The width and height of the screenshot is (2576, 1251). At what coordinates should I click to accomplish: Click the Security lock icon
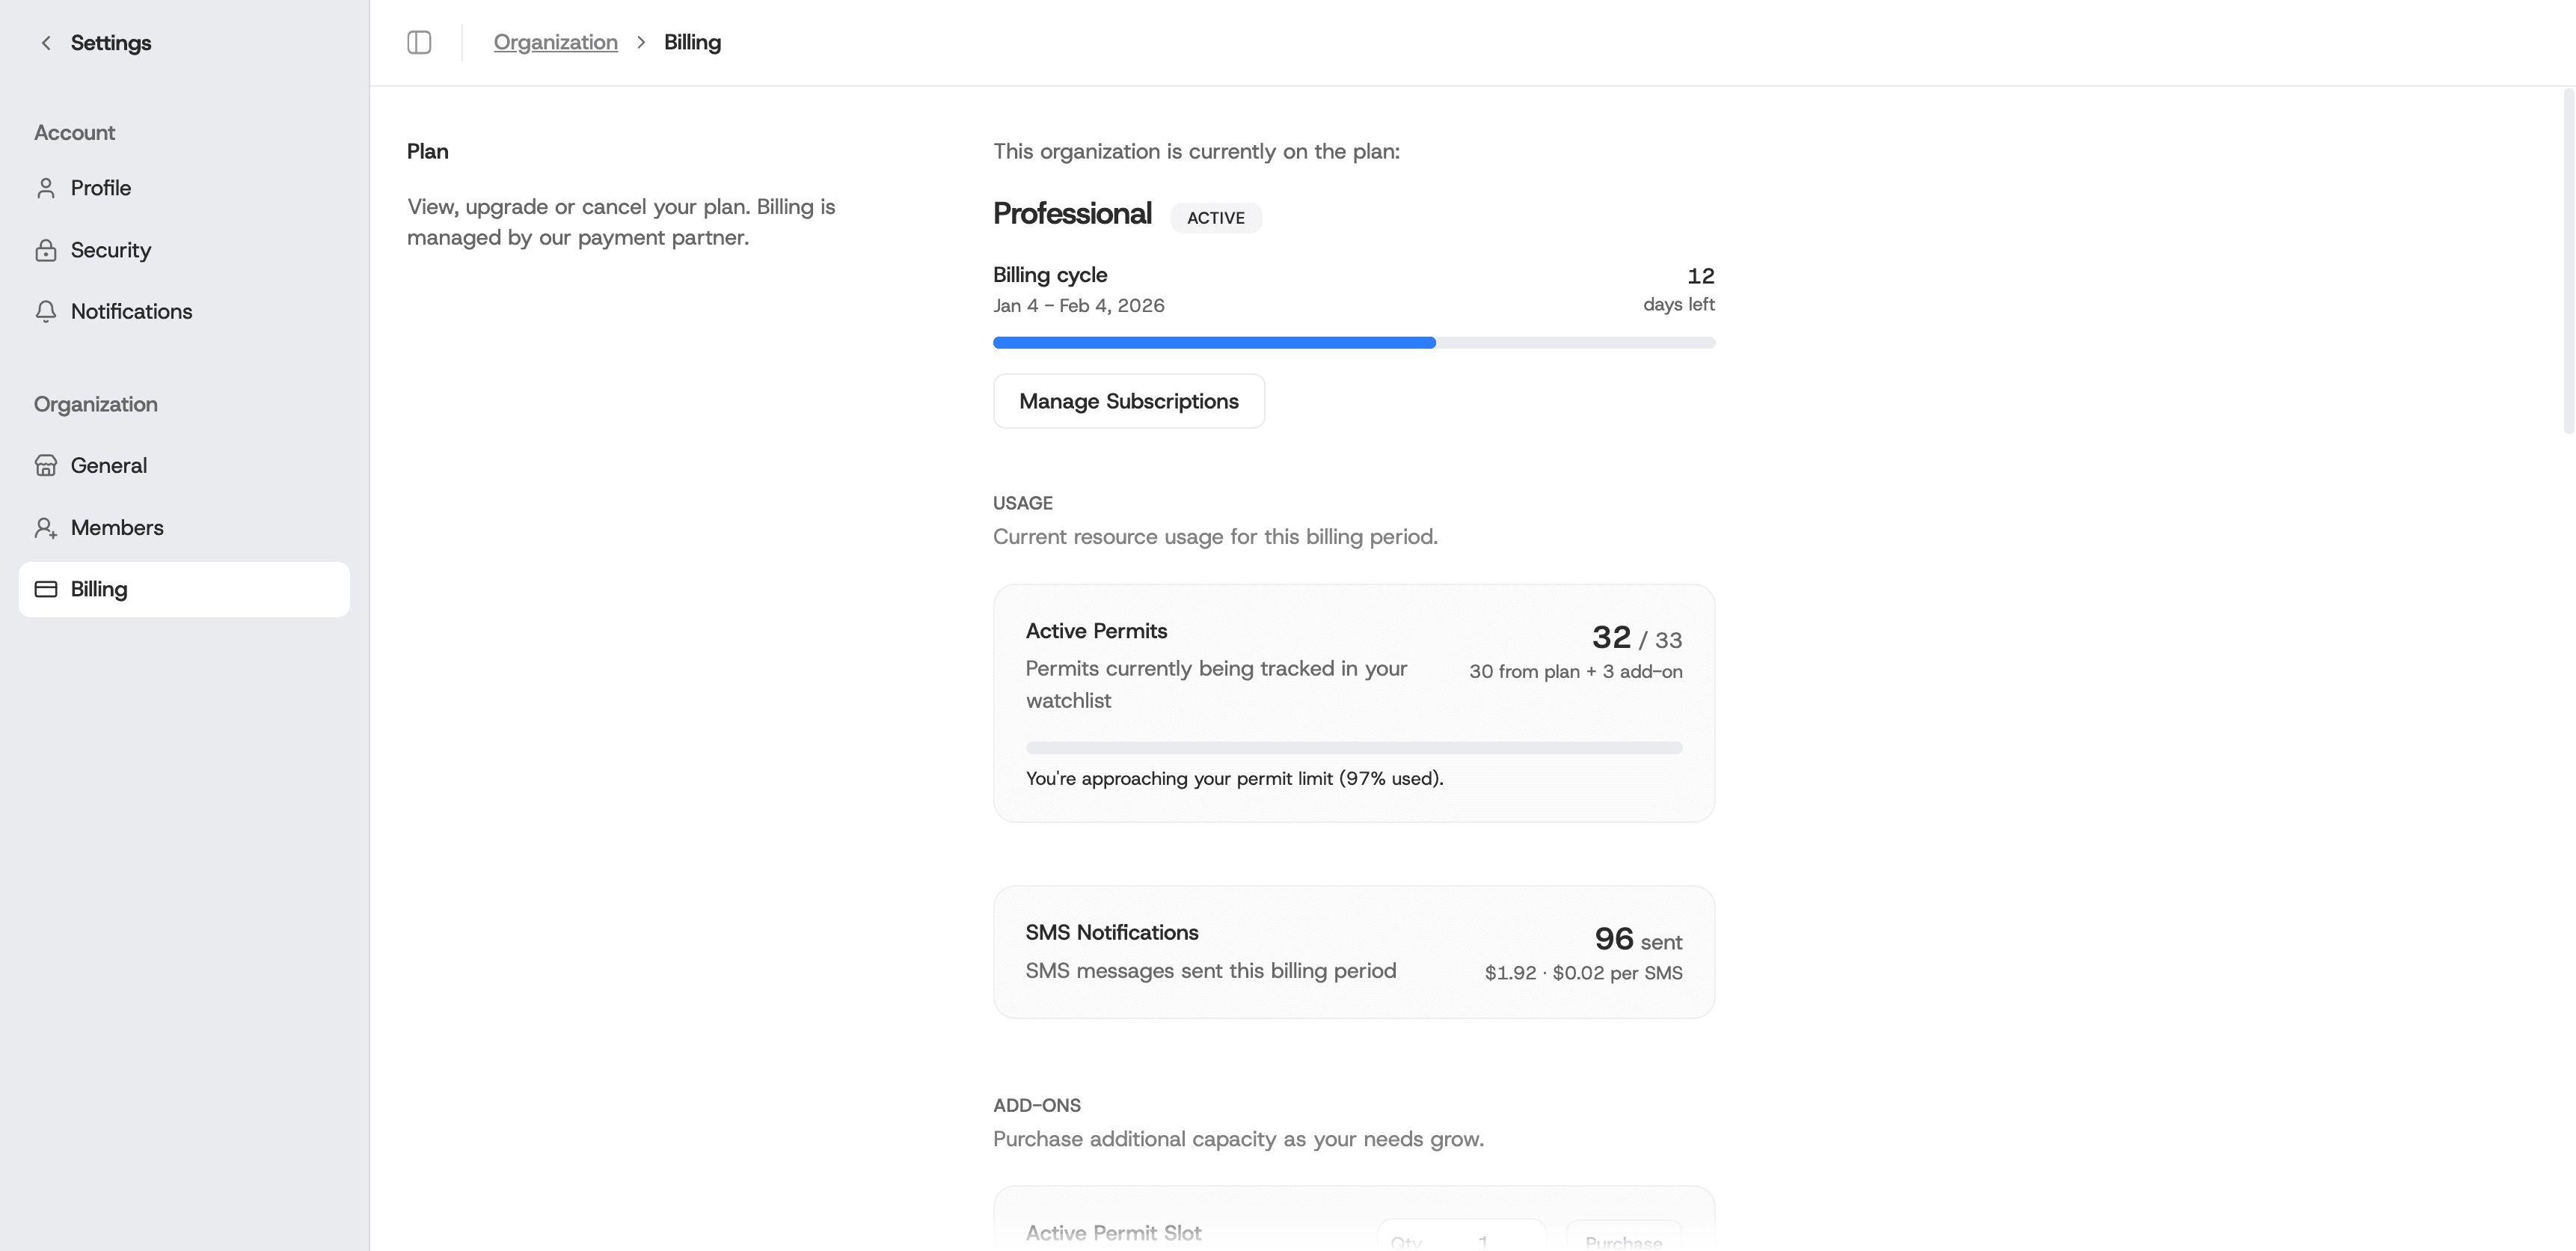(x=46, y=250)
